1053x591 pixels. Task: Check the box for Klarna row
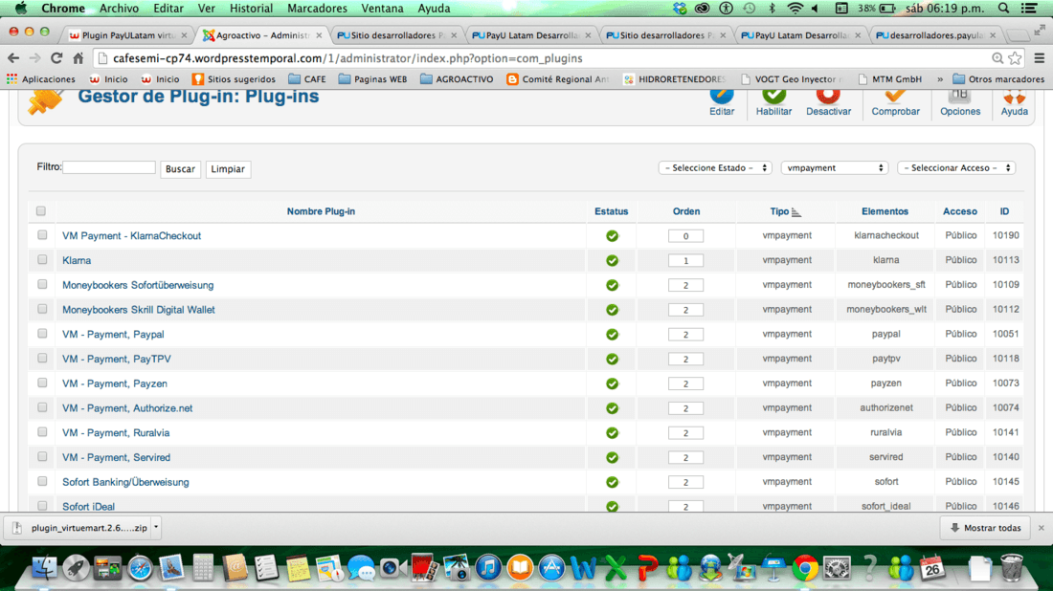pyautogui.click(x=42, y=259)
